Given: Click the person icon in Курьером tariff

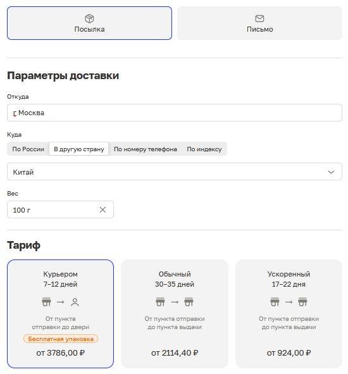Looking at the screenshot, I should coord(75,302).
